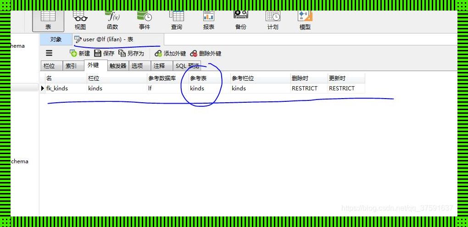
Task: Click the 新建 (New) button
Action: 80,53
